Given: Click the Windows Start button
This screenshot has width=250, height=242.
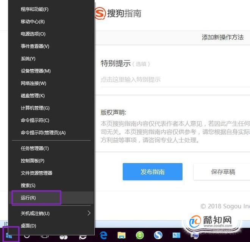Looking at the screenshot, I should (x=9, y=235).
